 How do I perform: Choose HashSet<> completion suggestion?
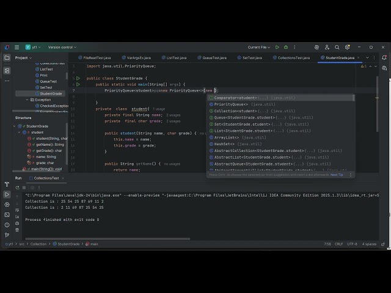coord(280,144)
